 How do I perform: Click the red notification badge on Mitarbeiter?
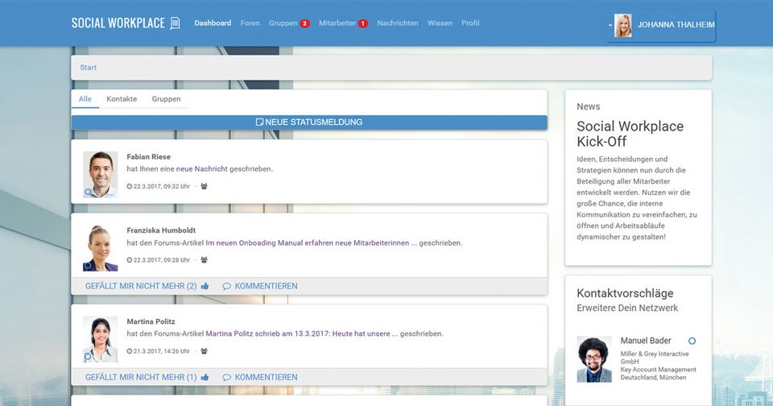[362, 23]
